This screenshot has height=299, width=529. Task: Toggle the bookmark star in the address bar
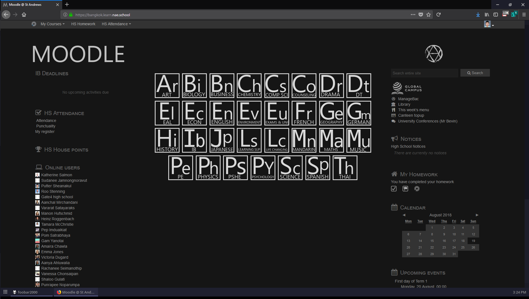tap(428, 15)
